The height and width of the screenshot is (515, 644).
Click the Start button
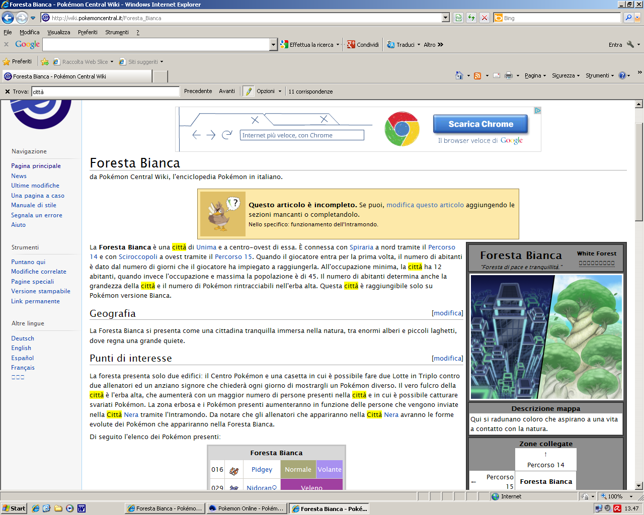click(14, 508)
